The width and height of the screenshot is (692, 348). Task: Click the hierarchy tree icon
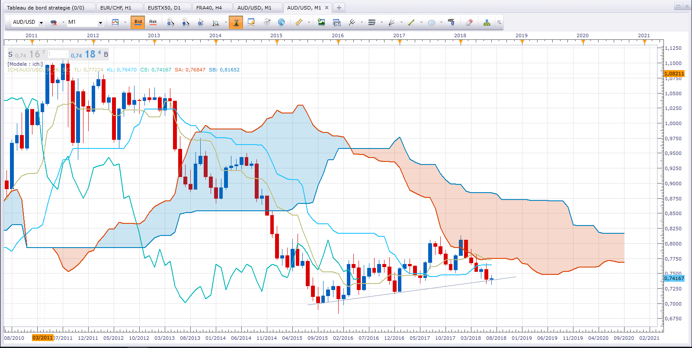pos(487,23)
